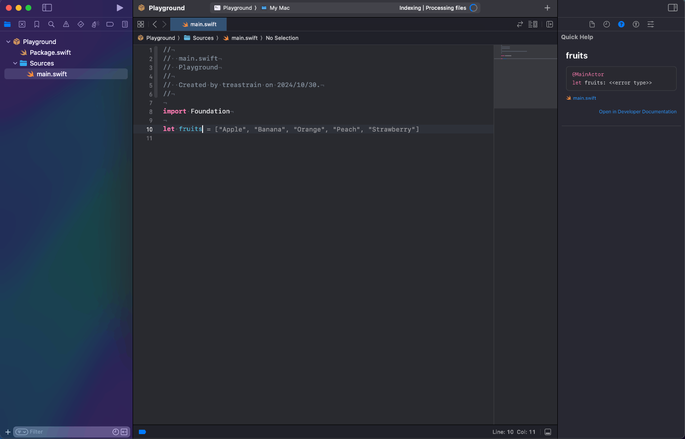Show the Attributes inspector sliders icon
Viewport: 685px width, 439px height.
651,24
